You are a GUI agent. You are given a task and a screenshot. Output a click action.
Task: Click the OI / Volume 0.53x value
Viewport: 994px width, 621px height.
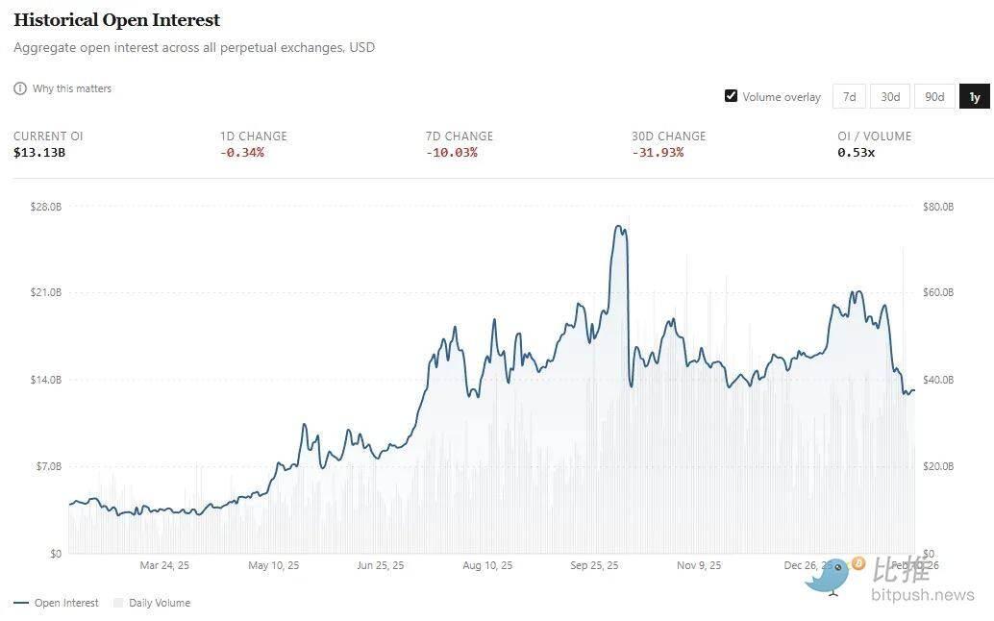click(856, 153)
